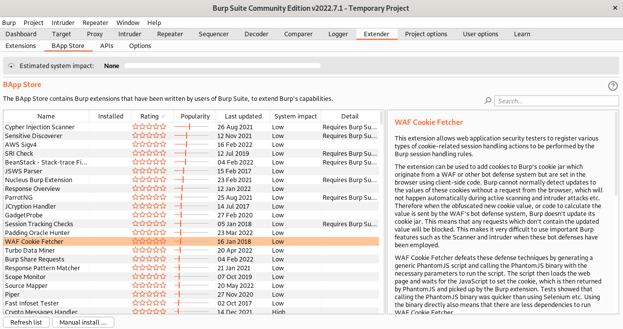This screenshot has height=329, width=623.
Task: Click the Refresh list button
Action: pyautogui.click(x=26, y=323)
